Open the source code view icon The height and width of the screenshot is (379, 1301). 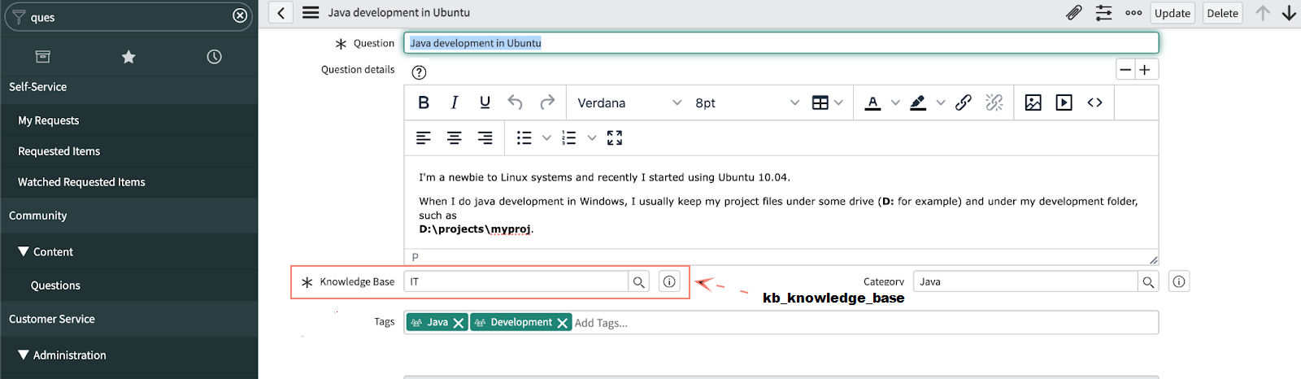1094,102
